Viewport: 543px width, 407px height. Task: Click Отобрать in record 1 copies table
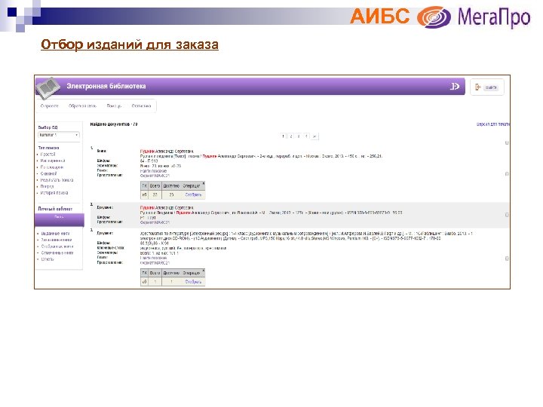pyautogui.click(x=193, y=195)
